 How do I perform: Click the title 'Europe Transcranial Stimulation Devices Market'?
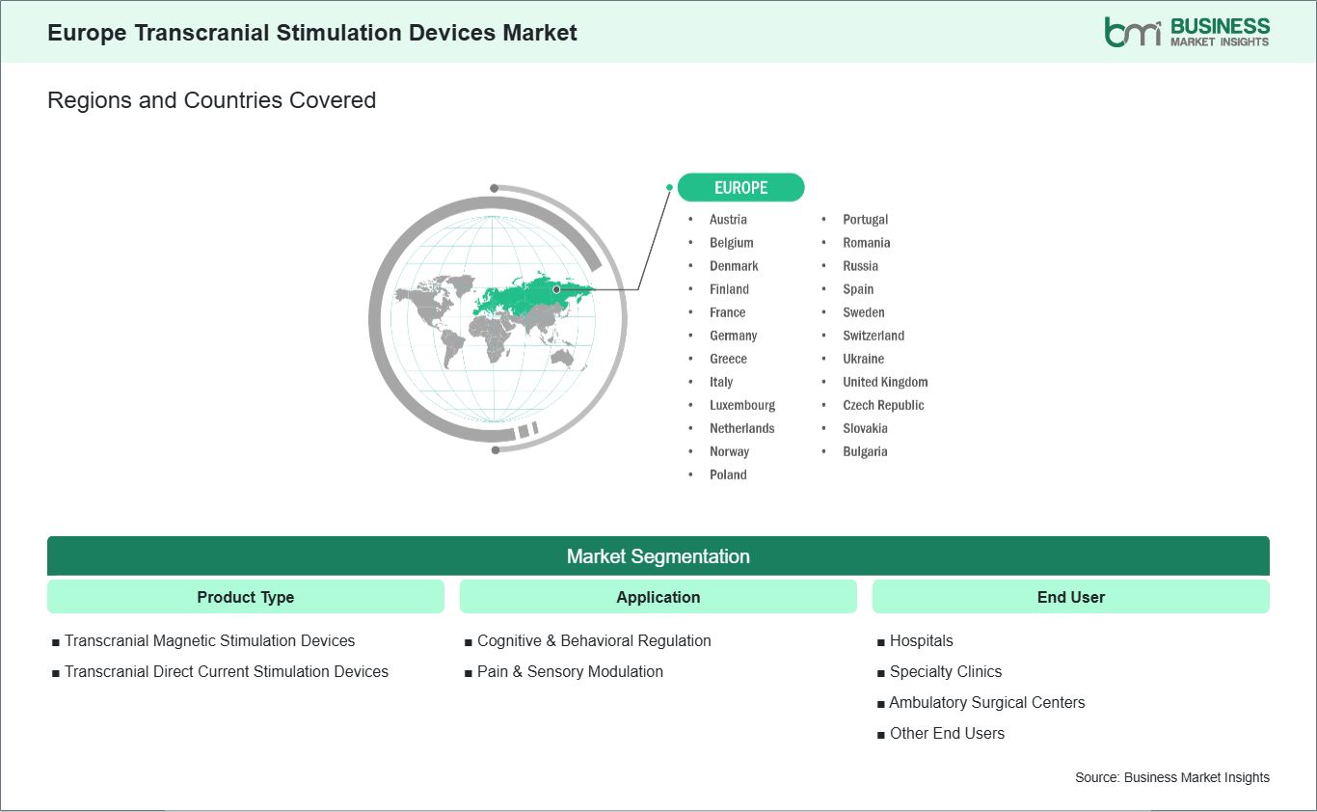click(312, 33)
